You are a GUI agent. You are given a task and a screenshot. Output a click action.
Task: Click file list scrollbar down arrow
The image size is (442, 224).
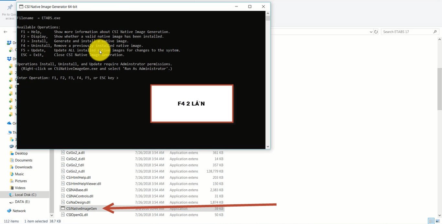[439, 215]
